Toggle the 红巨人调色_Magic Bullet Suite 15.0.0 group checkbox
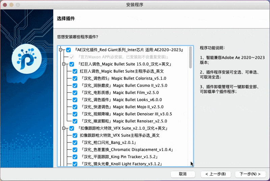Viewport: 270px width, 181px height. 72,64
